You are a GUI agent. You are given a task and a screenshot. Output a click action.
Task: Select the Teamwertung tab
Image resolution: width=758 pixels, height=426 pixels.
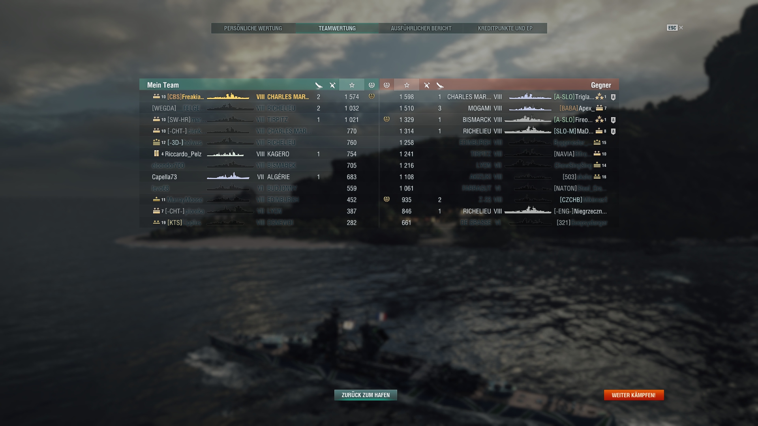point(337,28)
